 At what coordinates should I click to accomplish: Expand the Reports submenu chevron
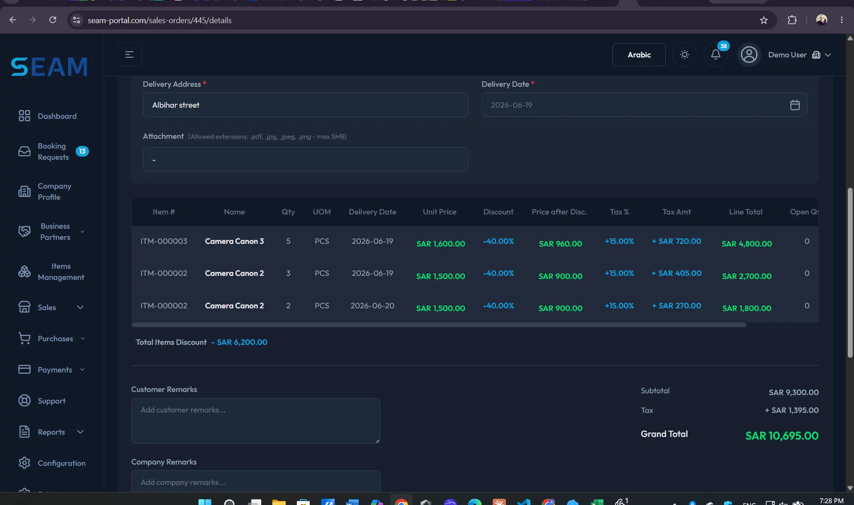(80, 432)
